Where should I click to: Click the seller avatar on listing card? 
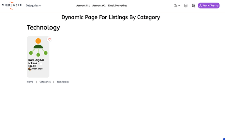point(30,69)
